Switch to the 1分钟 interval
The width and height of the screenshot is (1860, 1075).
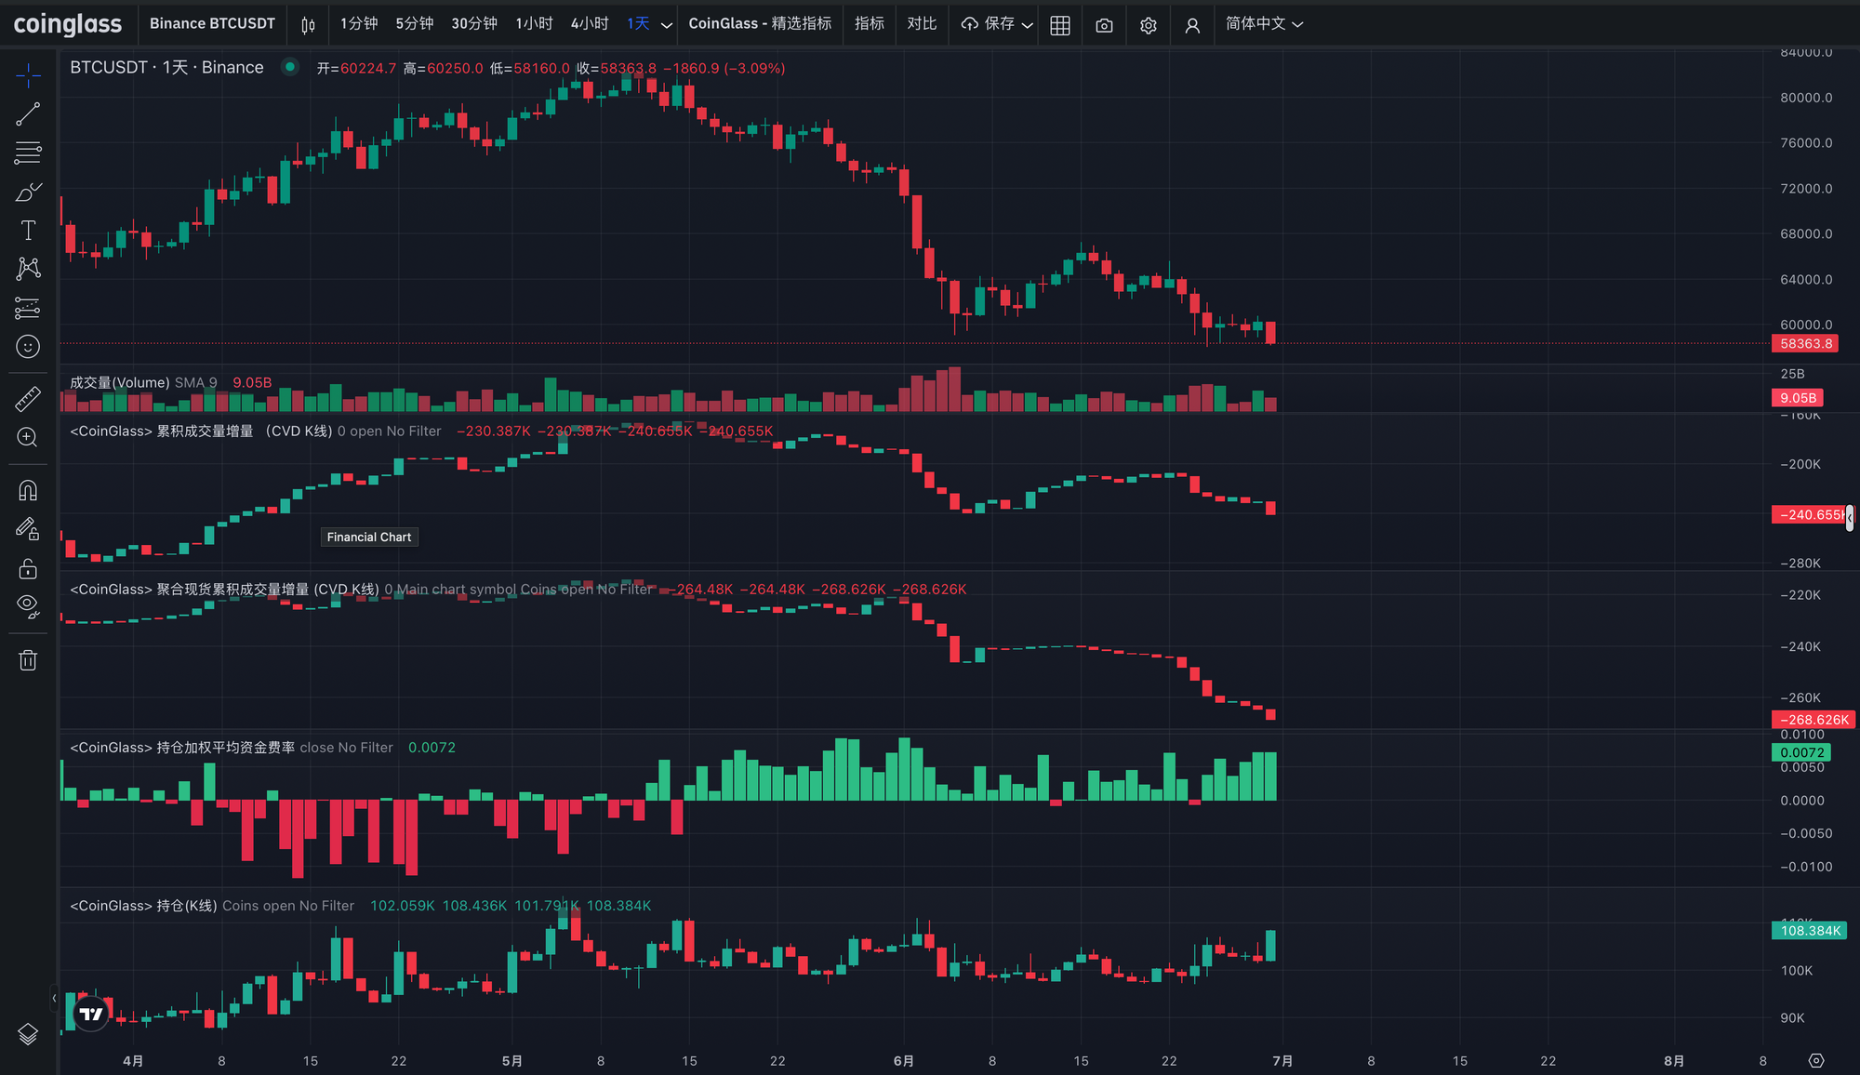[x=359, y=24]
